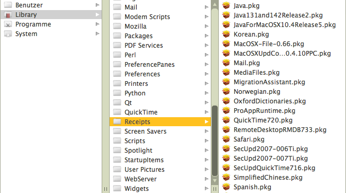Select the StartupItems folder

coord(160,160)
